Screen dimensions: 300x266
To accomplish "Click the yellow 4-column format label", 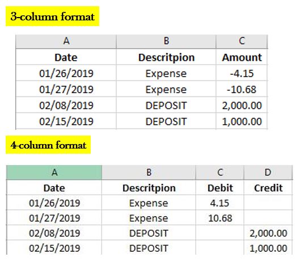I will coord(48,145).
